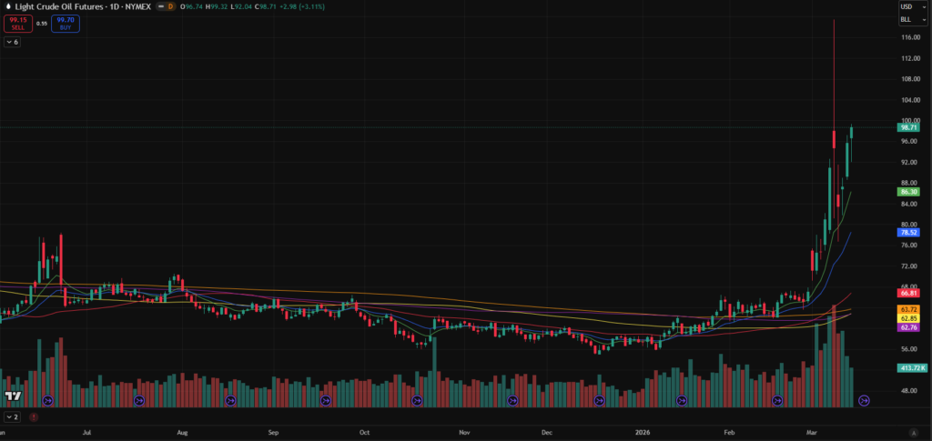Viewport: 932px width, 441px height.
Task: Click the orange D delayed-data badge
Action: point(170,6)
